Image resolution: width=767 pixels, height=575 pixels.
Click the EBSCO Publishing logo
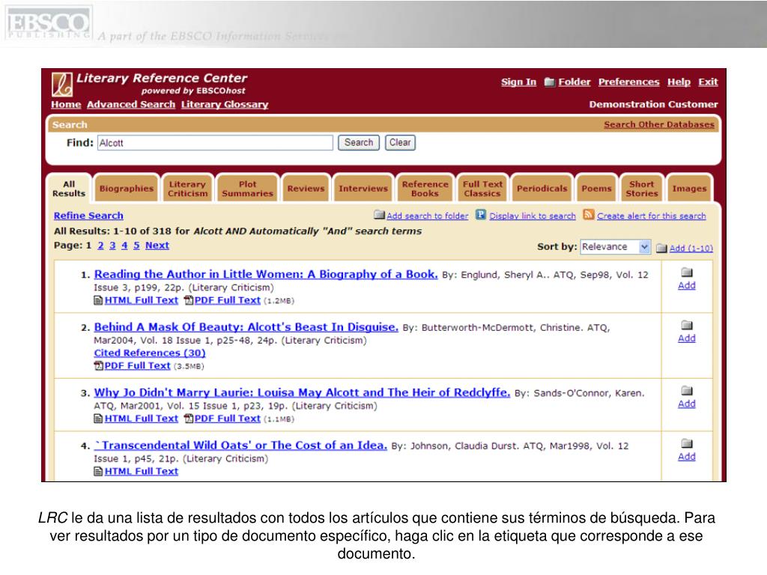[47, 24]
